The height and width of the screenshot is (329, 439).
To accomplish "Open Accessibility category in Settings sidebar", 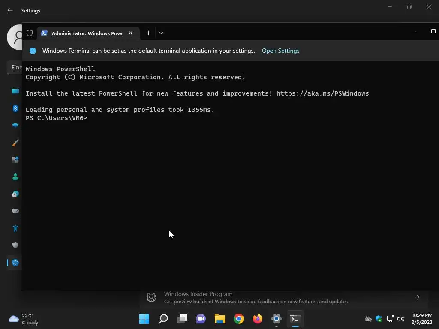I will tap(15, 228).
